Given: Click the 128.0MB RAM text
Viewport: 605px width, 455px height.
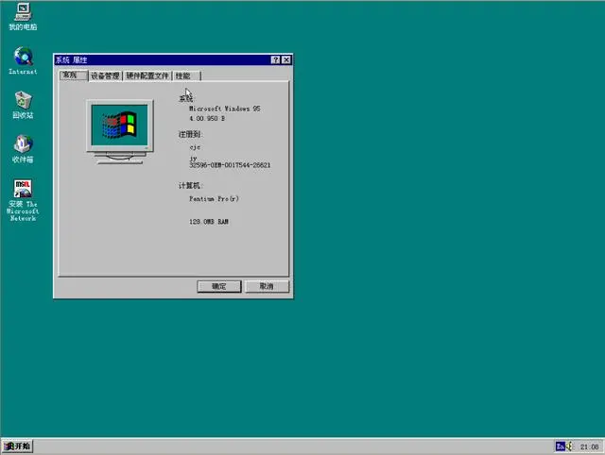Looking at the screenshot, I should point(209,222).
